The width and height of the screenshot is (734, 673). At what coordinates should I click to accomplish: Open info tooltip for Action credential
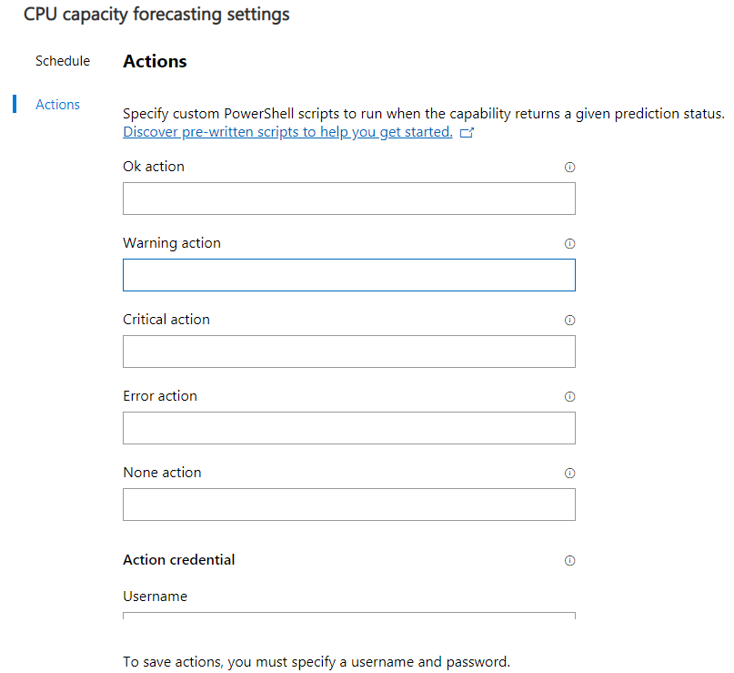coord(570,561)
